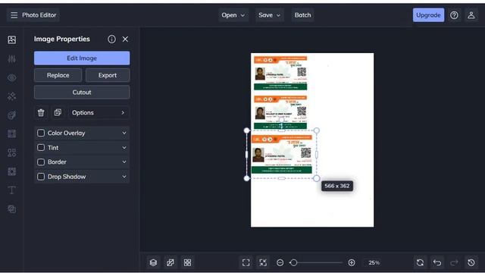Click the resize canvas icon in bottom bar

[171, 262]
